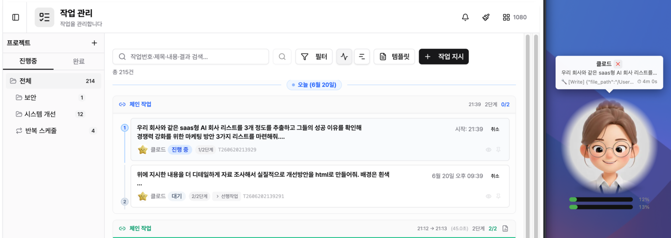Click the 작업 관리 checklist icon
The image size is (671, 238).
[45, 17]
